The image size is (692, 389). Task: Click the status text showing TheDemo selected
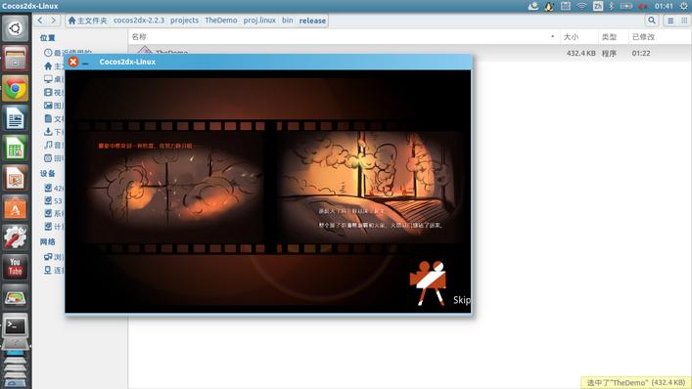point(636,382)
